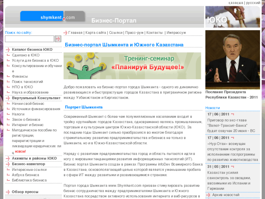Viewport: 265px width, 199px height.
Task: Click the arrow icon beside Архив новостей
Action: pyautogui.click(x=208, y=195)
